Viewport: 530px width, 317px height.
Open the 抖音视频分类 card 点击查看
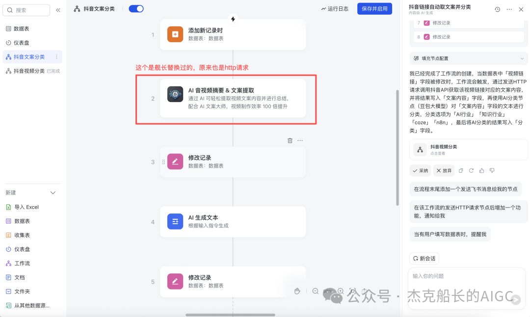(469, 149)
